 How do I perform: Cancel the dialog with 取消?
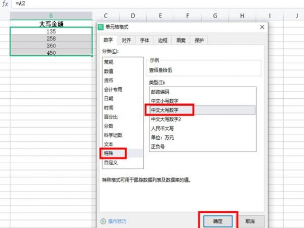[250, 221]
